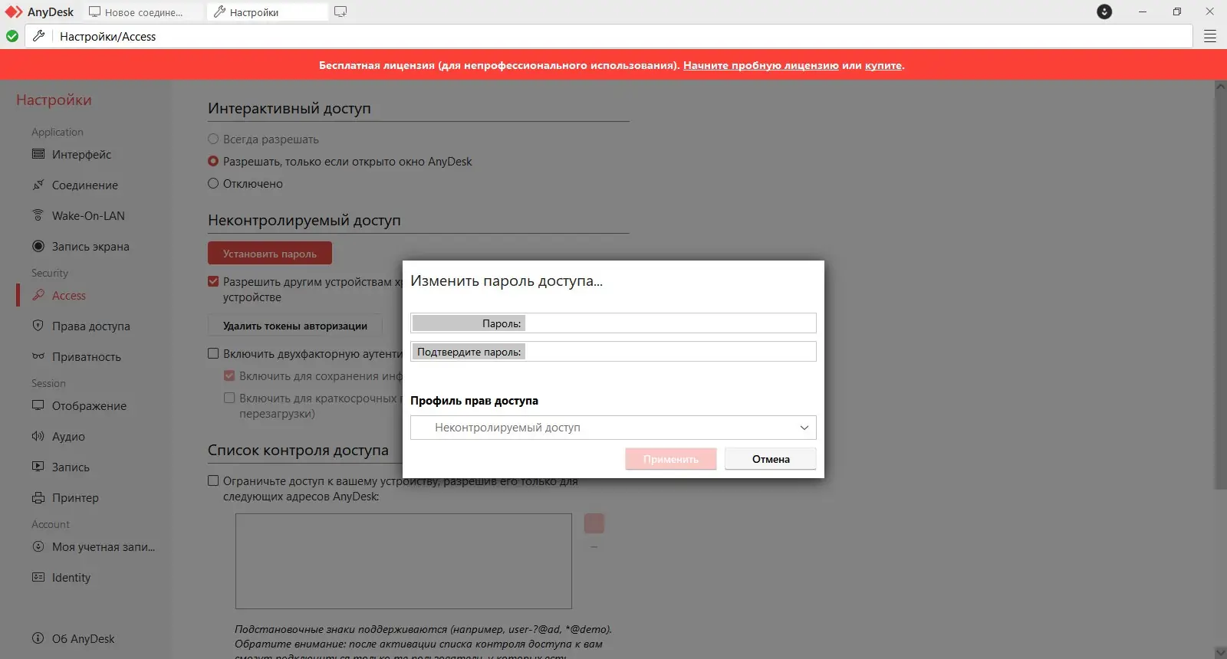The height and width of the screenshot is (659, 1227).
Task: Open Аудио settings section
Action: coord(68,436)
